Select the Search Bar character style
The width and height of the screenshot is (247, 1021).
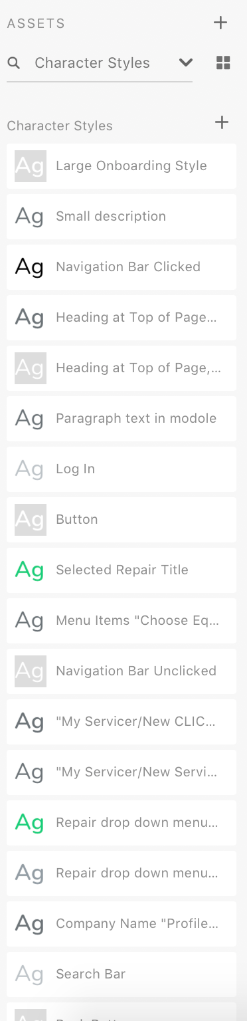[x=122, y=974]
